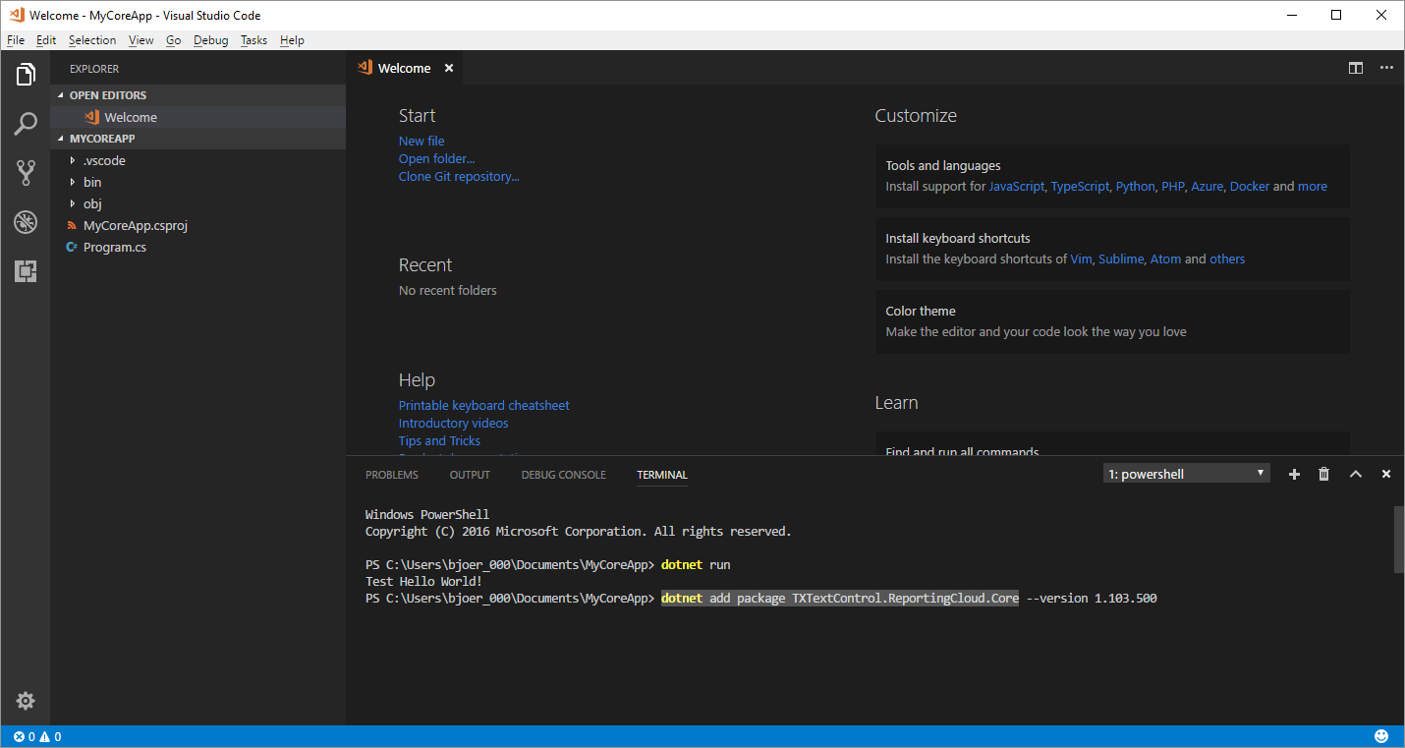Click the others keyboard shortcuts link

tap(1227, 259)
